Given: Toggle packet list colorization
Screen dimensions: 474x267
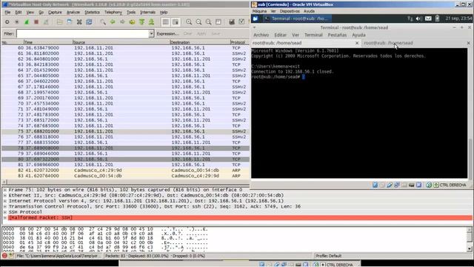Looking at the screenshot, I should tap(165, 22).
